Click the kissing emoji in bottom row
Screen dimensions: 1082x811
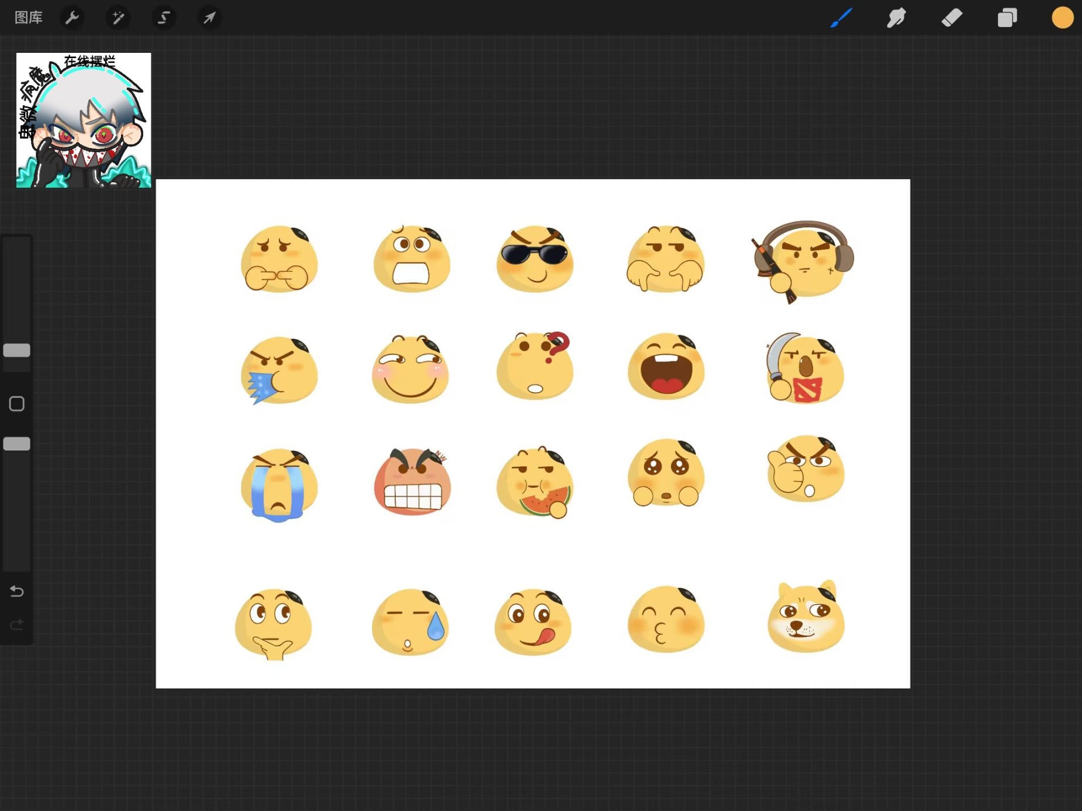(666, 619)
